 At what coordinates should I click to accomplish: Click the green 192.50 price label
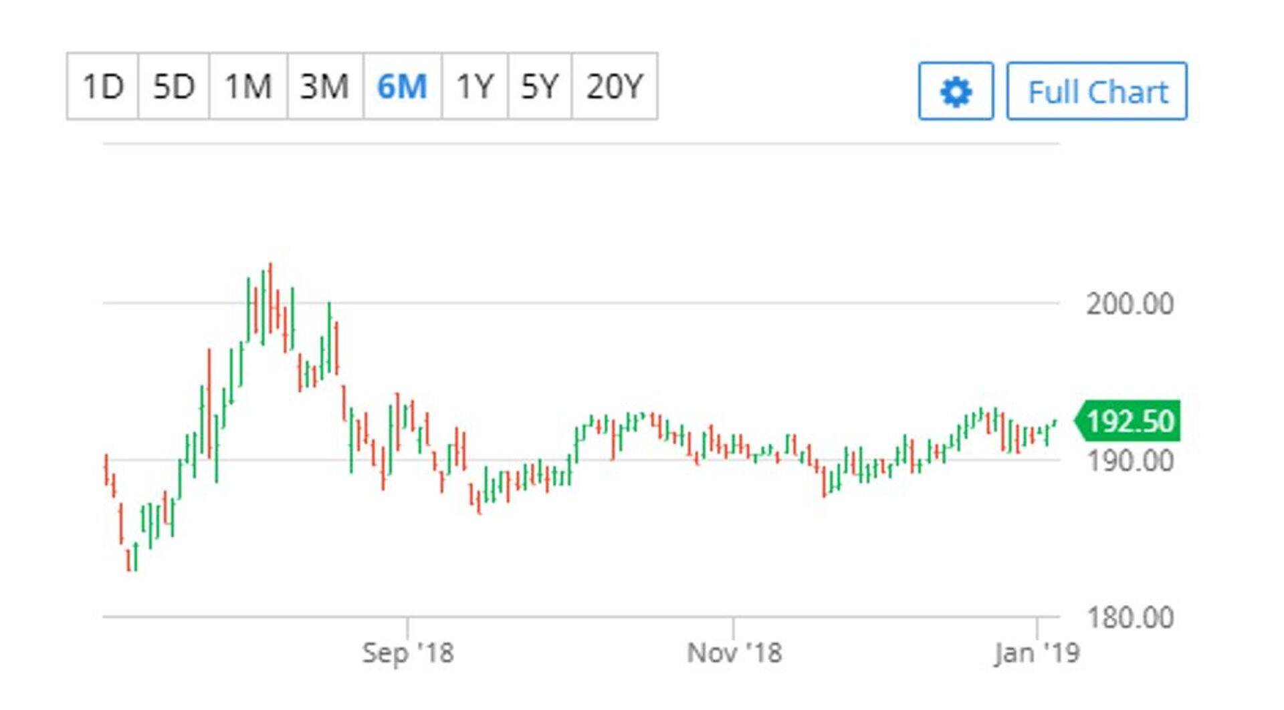(x=1130, y=421)
